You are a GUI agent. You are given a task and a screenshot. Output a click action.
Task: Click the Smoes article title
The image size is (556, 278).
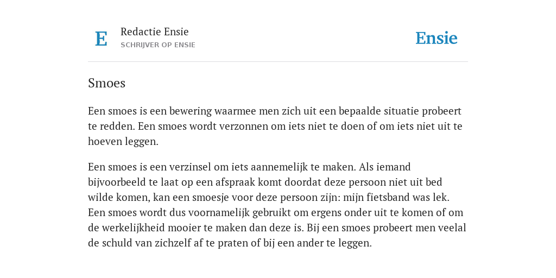click(x=107, y=83)
